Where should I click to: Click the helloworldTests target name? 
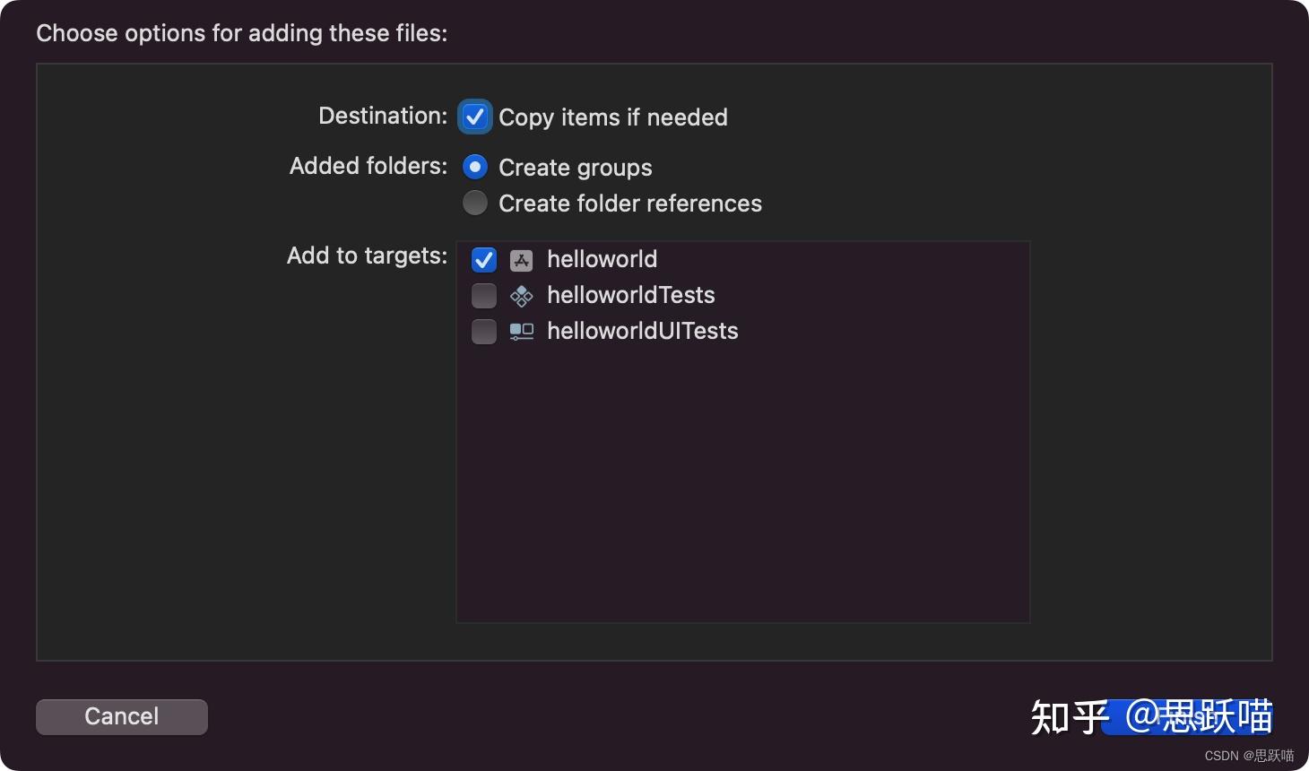(x=631, y=295)
